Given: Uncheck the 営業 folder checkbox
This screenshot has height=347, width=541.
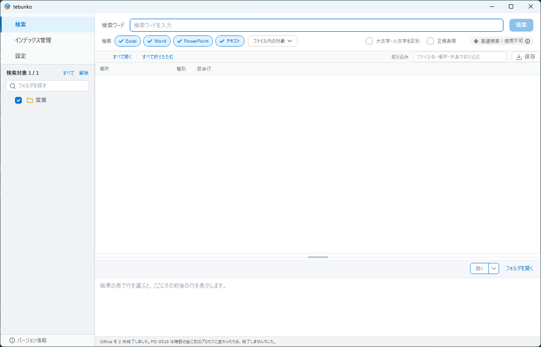Looking at the screenshot, I should click(18, 100).
